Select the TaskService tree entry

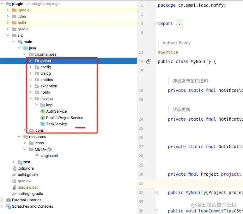[57, 124]
